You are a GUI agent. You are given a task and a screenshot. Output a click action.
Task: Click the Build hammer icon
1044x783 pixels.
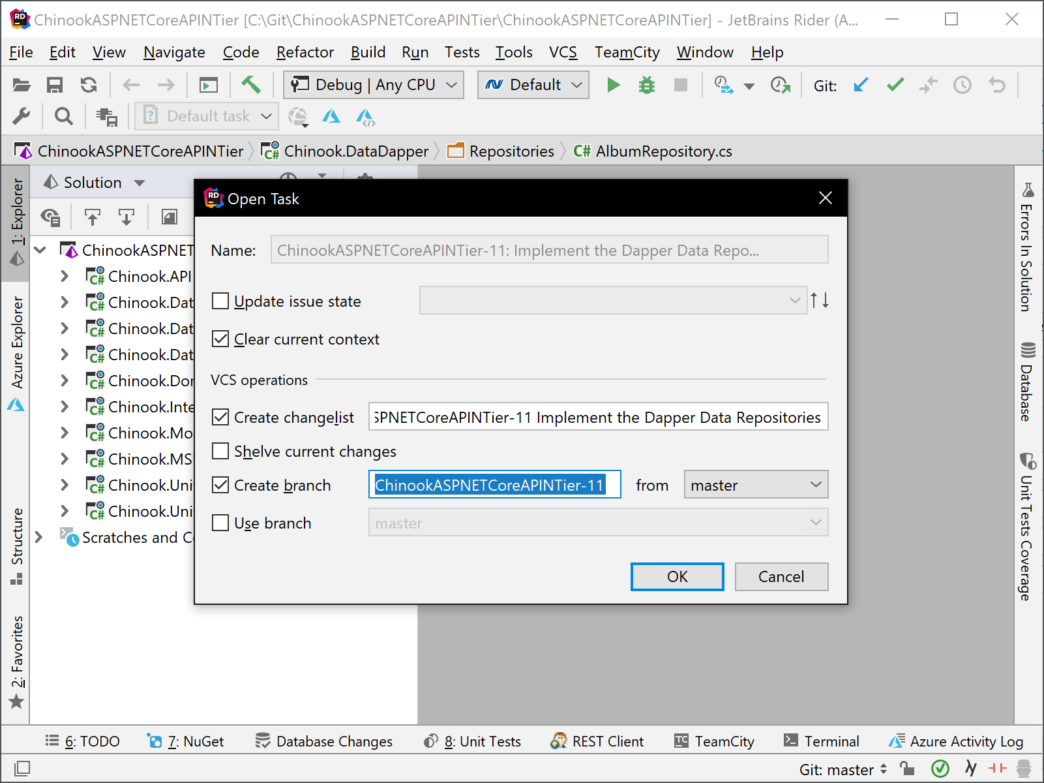[x=251, y=85]
